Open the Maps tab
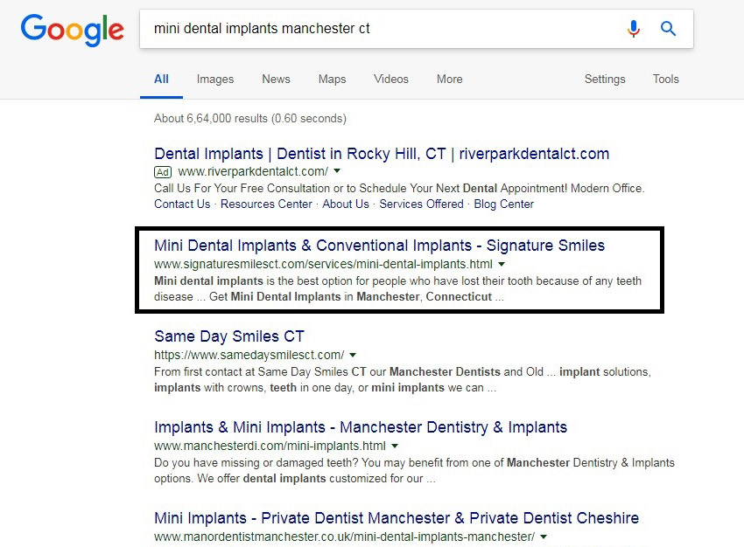The width and height of the screenshot is (744, 547). coord(332,80)
